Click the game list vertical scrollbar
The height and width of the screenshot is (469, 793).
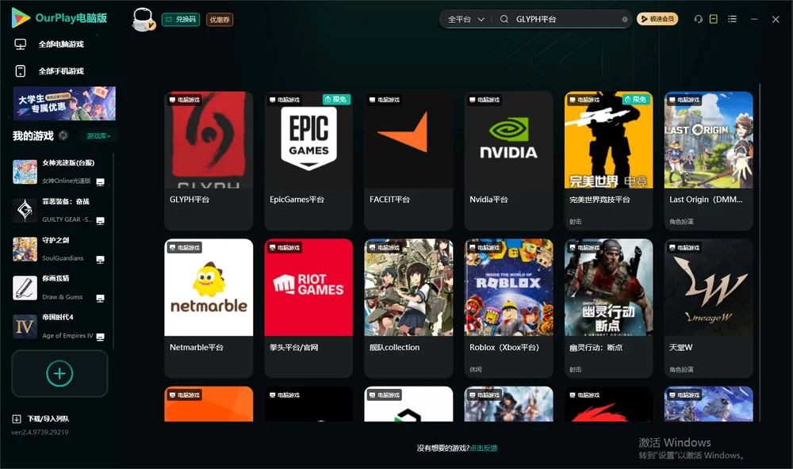pos(760,253)
